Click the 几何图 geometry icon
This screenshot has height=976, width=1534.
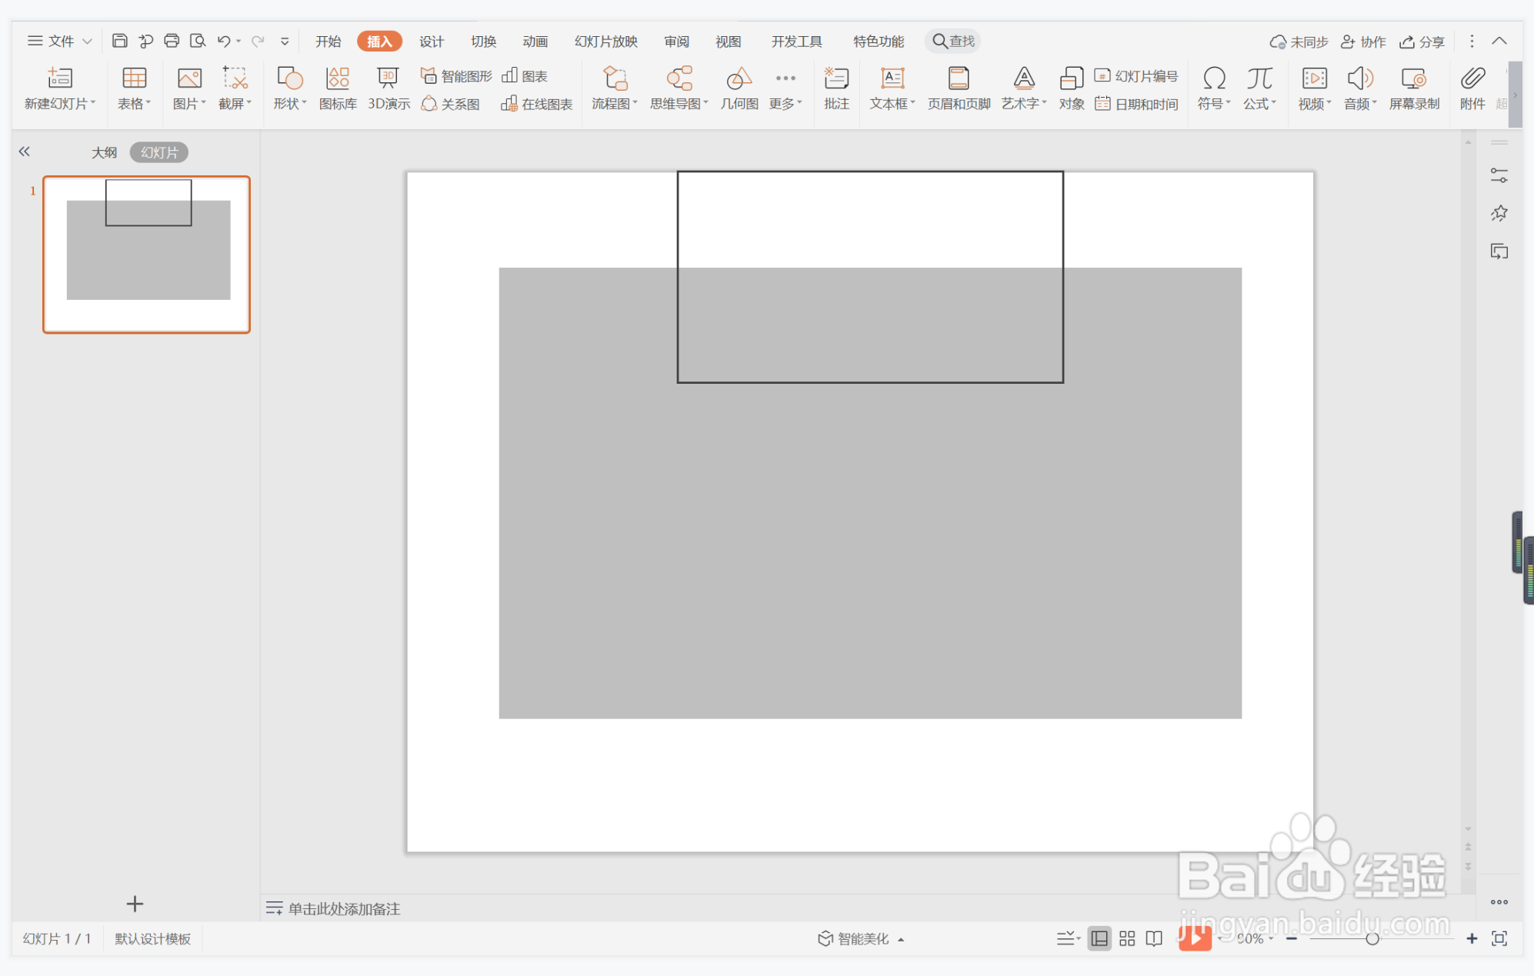pos(739,88)
